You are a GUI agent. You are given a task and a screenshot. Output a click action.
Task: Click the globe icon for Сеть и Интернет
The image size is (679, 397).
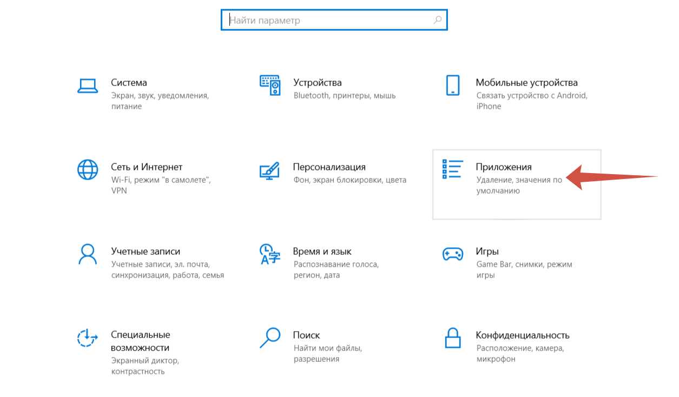click(87, 170)
